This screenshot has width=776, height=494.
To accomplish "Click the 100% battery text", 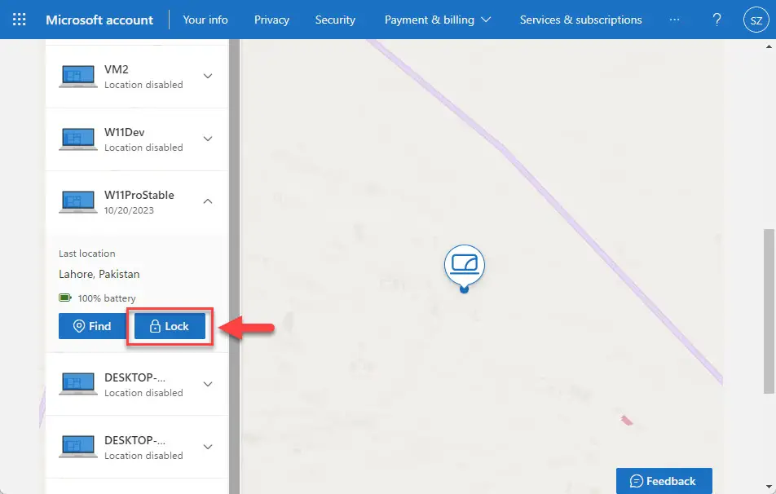I will [x=107, y=298].
